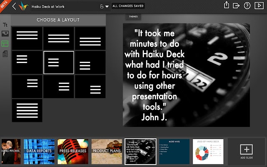
Task: Edit the Haiku Deck at Work title
Action: pos(48,7)
